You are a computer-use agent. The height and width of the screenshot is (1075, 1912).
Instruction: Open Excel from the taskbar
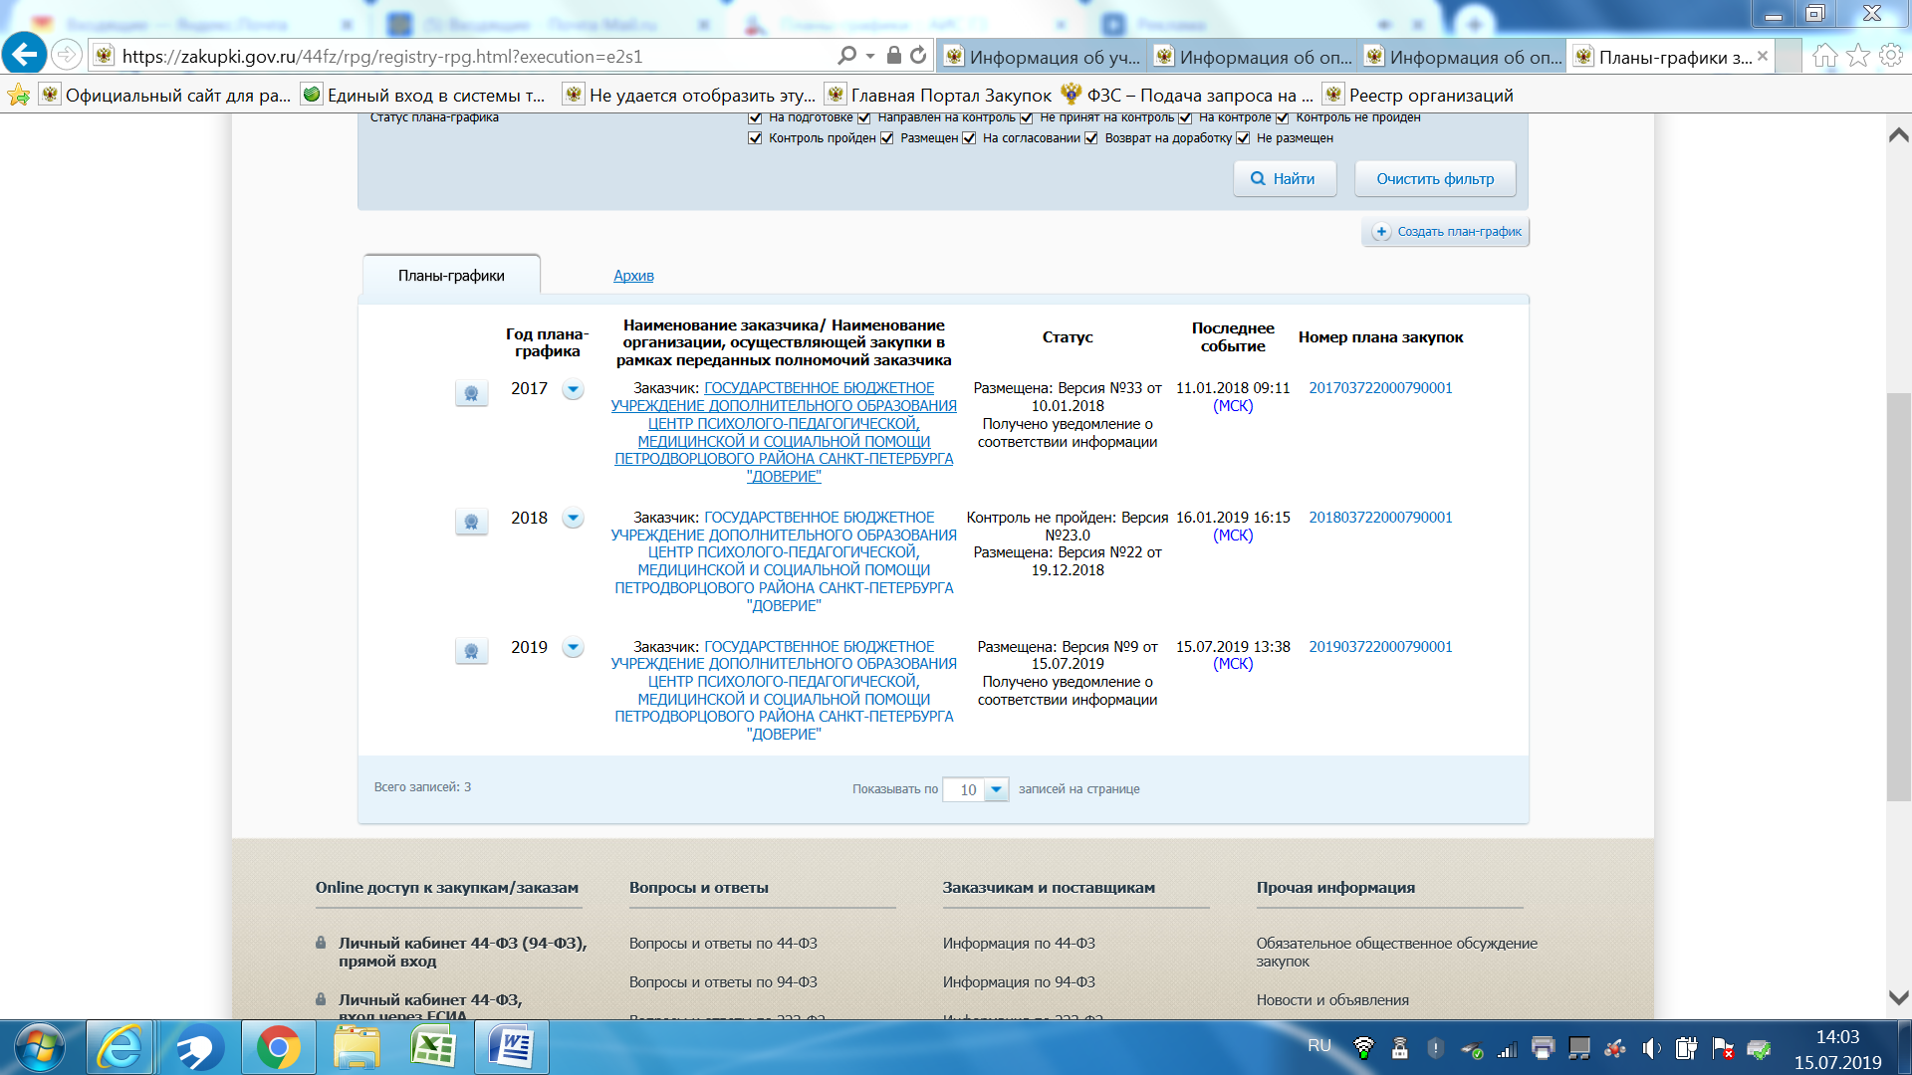click(433, 1048)
